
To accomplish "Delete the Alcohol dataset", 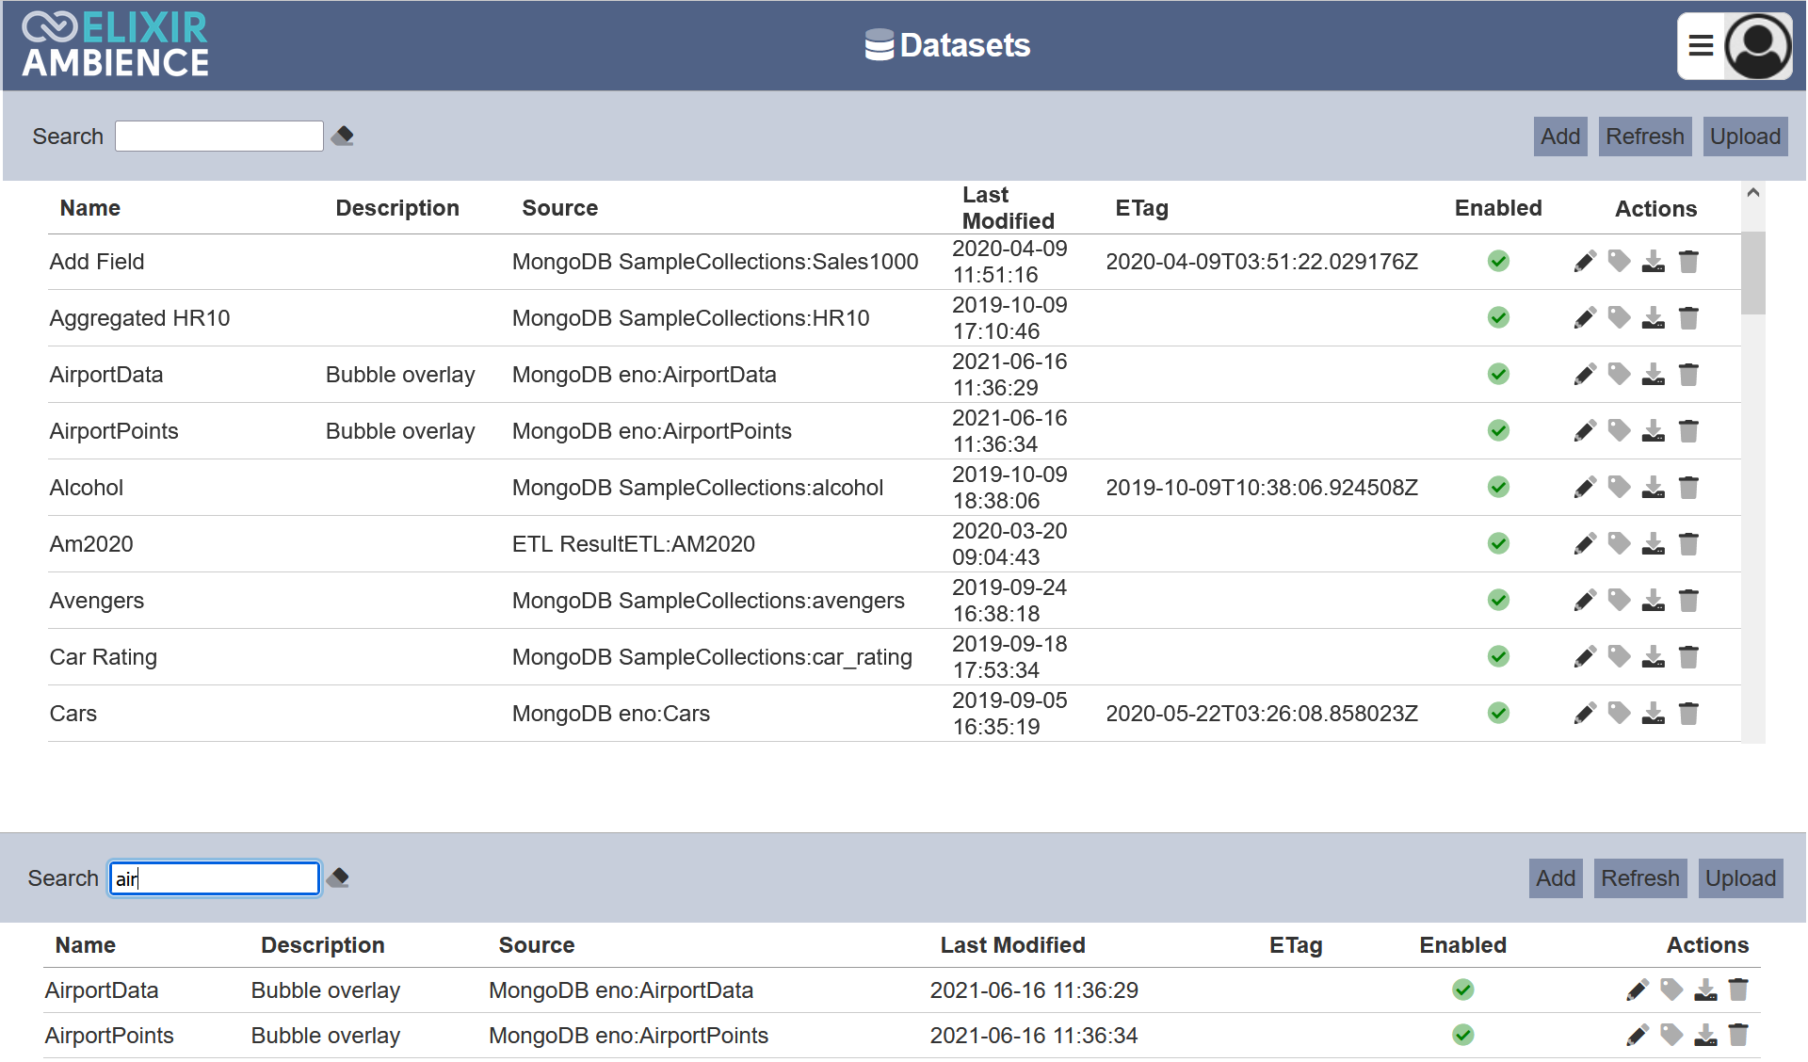I will click(x=1688, y=488).
